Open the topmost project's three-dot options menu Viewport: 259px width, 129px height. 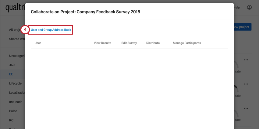tap(246, 60)
